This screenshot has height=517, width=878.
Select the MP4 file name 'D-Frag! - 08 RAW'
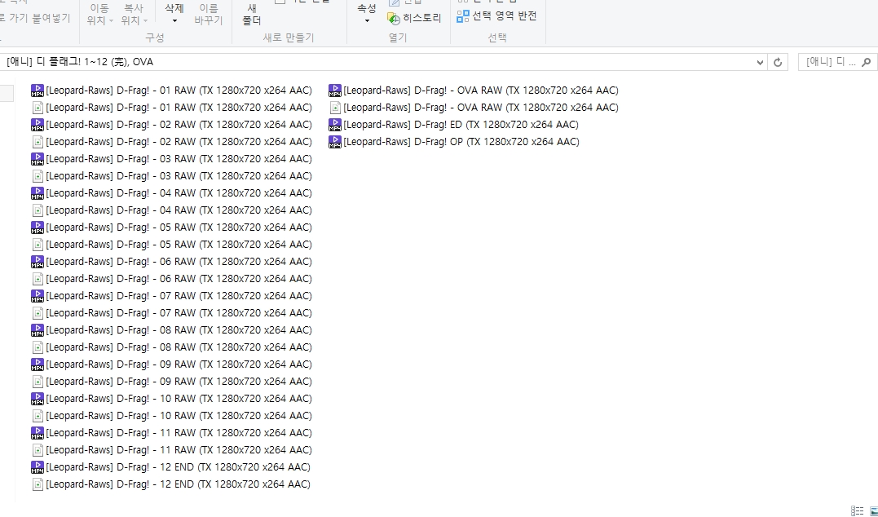coord(179,330)
